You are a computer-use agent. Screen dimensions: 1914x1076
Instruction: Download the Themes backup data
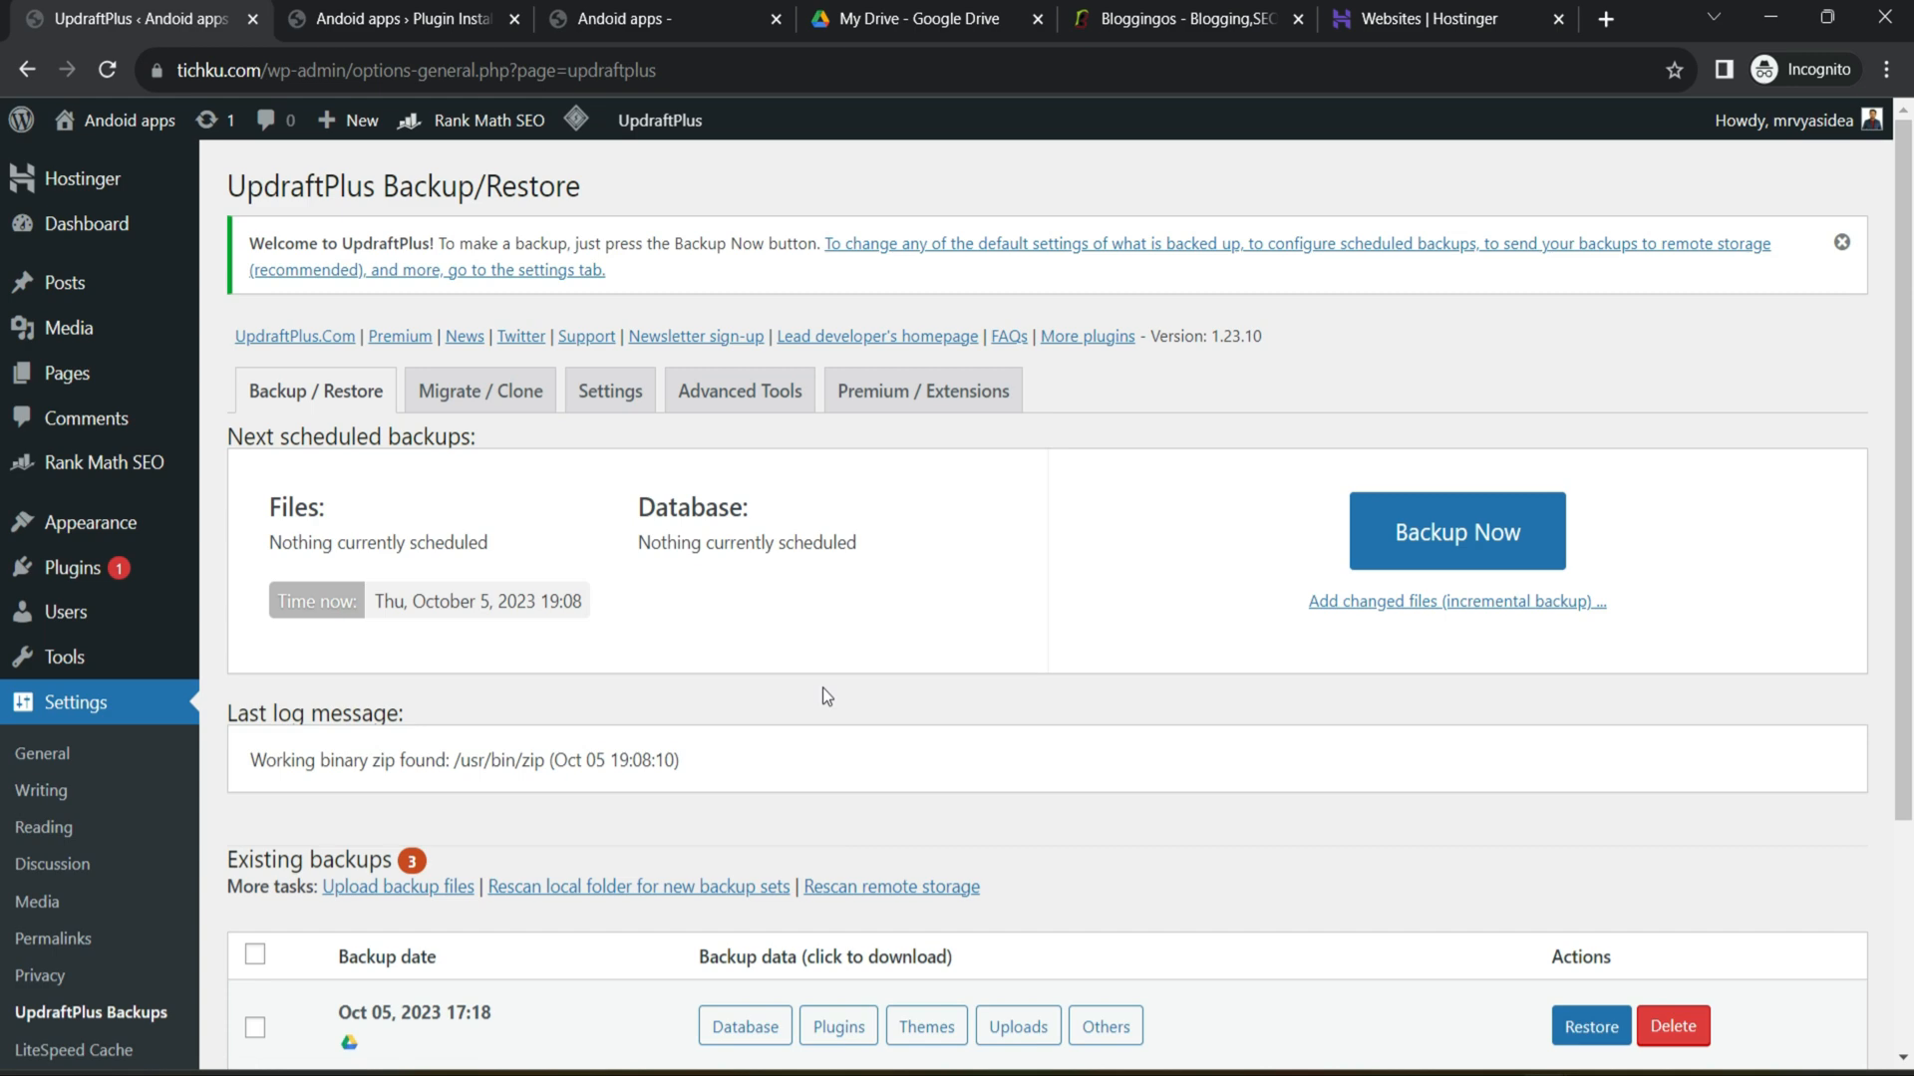coord(926,1026)
